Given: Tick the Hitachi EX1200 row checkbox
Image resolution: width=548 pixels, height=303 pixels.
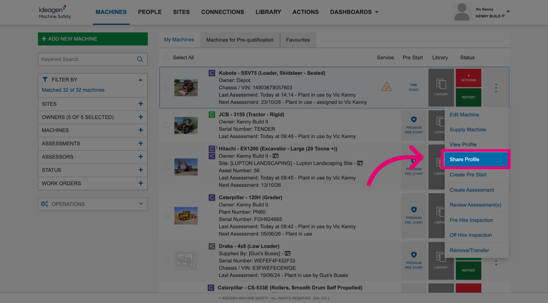Looking at the screenshot, I should pyautogui.click(x=167, y=167).
